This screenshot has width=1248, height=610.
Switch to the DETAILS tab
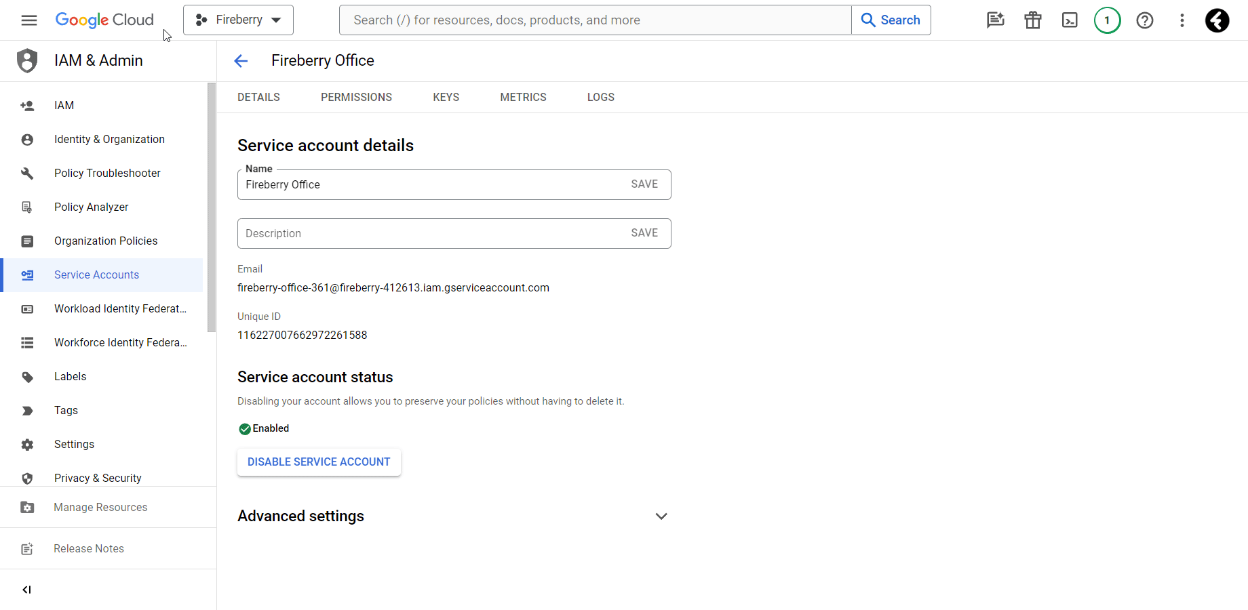(258, 97)
